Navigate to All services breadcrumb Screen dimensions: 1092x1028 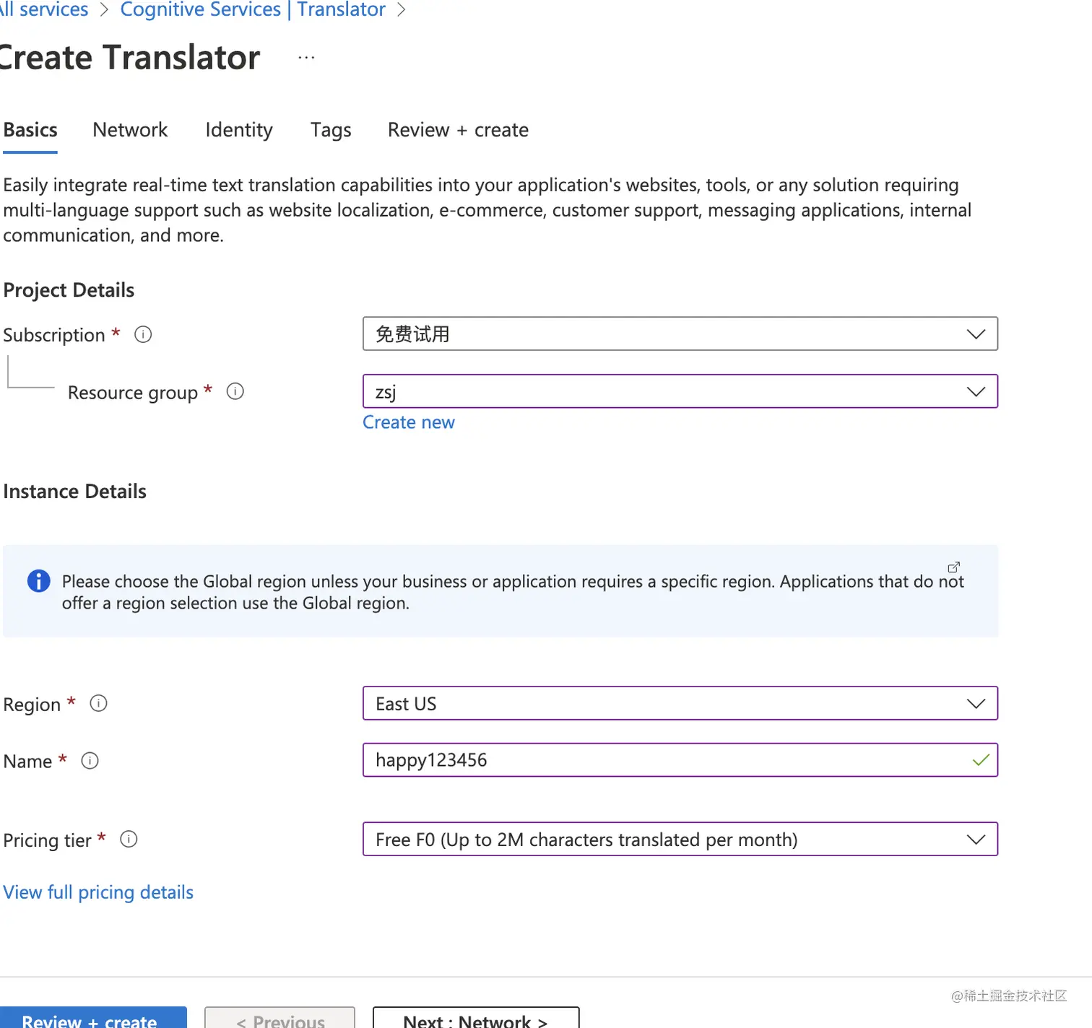[x=43, y=9]
